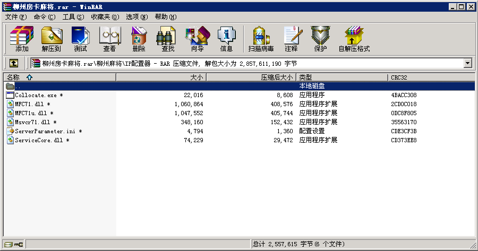
Task: Open the Favorites (收藏夹) menu
Action: point(105,17)
